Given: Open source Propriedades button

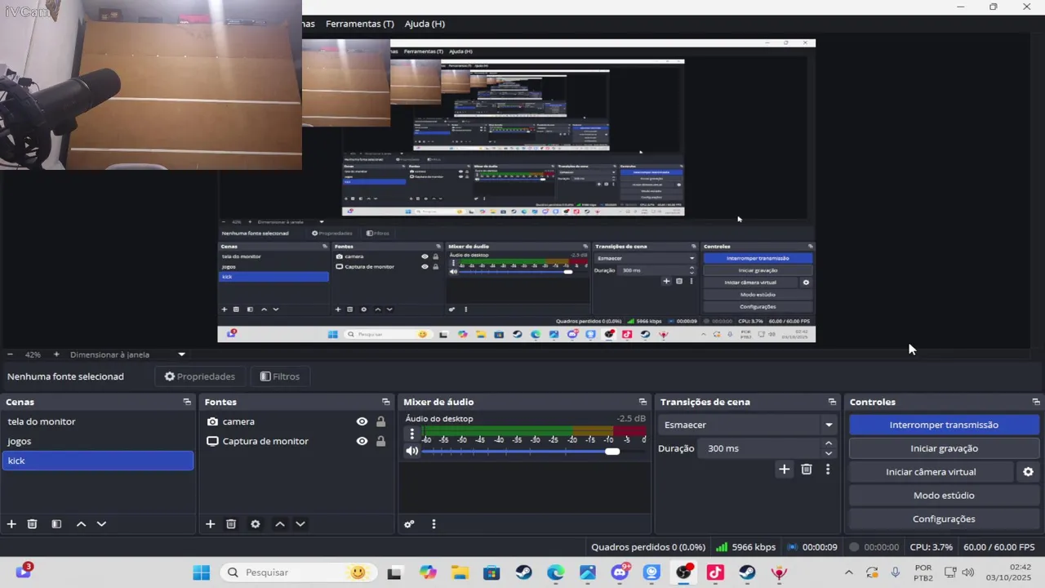Looking at the screenshot, I should point(199,376).
